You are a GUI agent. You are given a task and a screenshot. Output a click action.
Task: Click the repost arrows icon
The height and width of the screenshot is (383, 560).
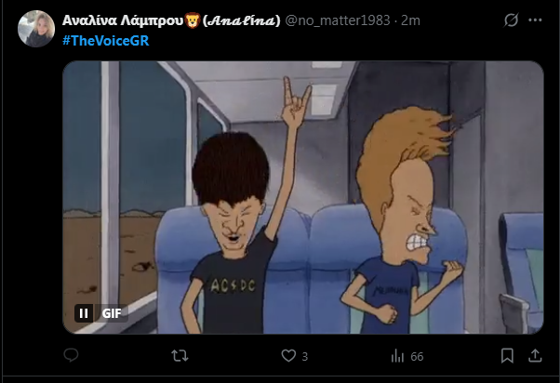point(180,356)
